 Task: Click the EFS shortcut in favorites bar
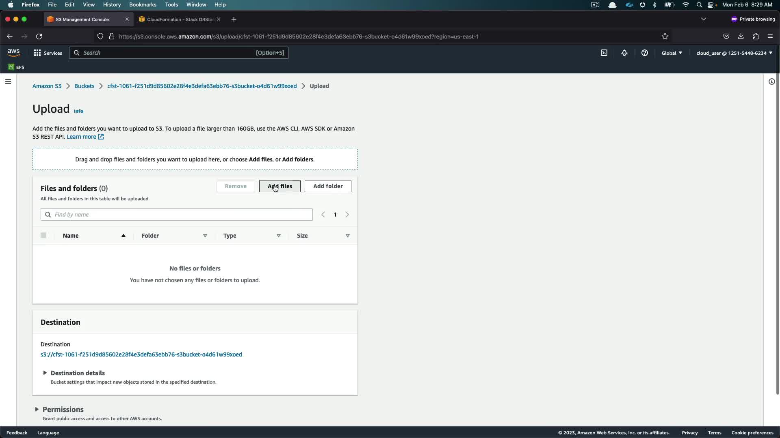[16, 67]
